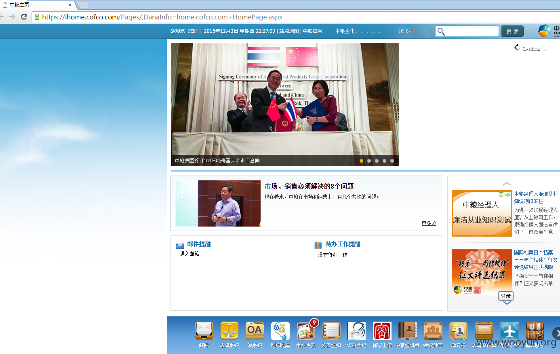Image resolution: width=560 pixels, height=354 pixels.
Task: Open the 法律系统 scales icon
Action: [x=229, y=331]
